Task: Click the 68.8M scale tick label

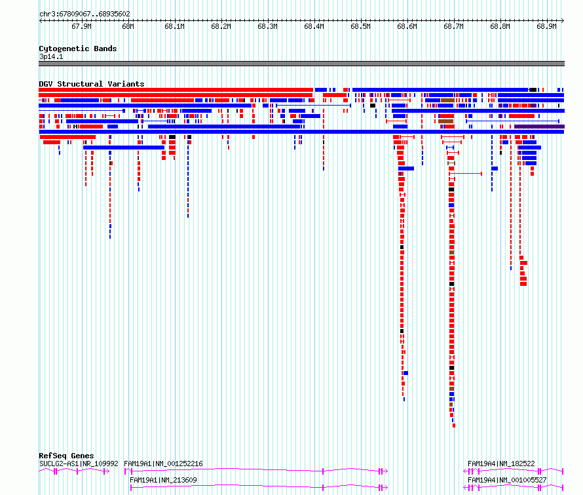Action: click(500, 26)
